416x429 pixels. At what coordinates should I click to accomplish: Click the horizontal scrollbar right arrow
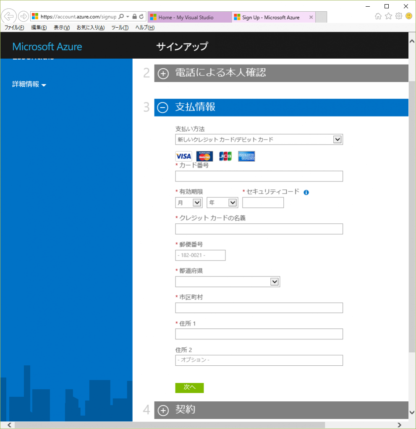click(400, 425)
